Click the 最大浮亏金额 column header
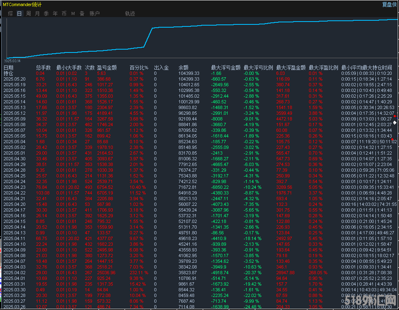The image size is (399, 310). (x=226, y=68)
